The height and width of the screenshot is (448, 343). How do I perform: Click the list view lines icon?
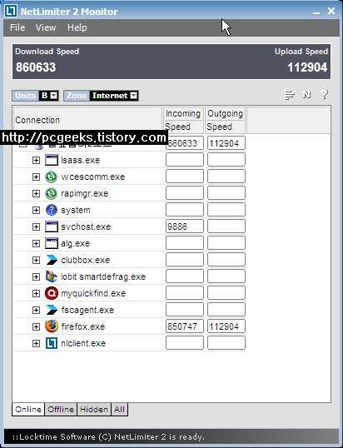pos(290,95)
